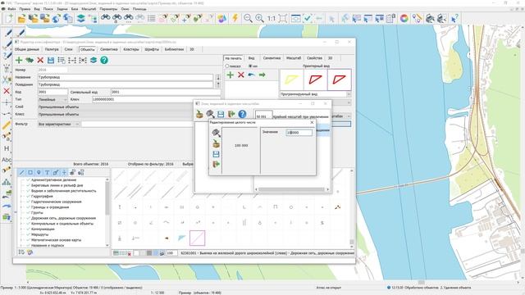The height and width of the screenshot is (295, 525).
Task: Open help with teal question mark in classifier editor
Action: (104, 60)
